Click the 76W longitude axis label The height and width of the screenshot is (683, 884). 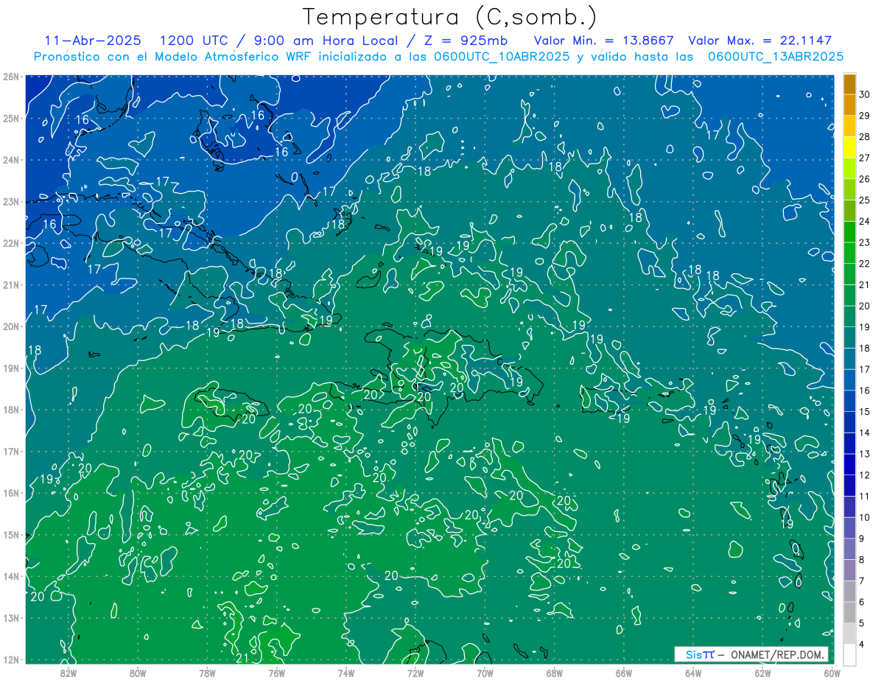pos(276,673)
